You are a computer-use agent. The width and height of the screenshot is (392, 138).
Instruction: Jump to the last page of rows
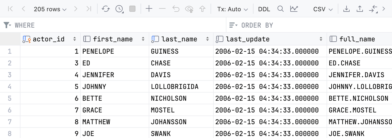(x=89, y=9)
